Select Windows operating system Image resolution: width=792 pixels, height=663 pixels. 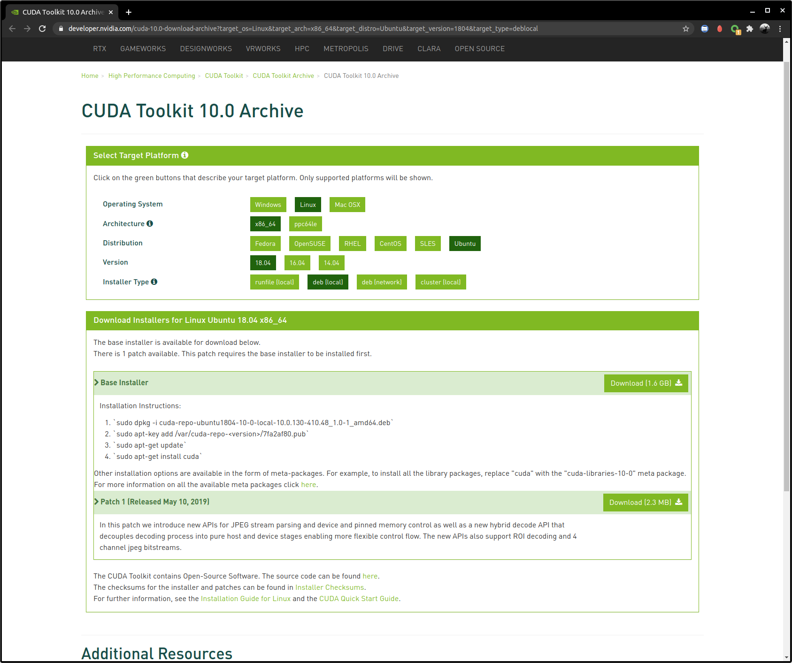click(268, 205)
